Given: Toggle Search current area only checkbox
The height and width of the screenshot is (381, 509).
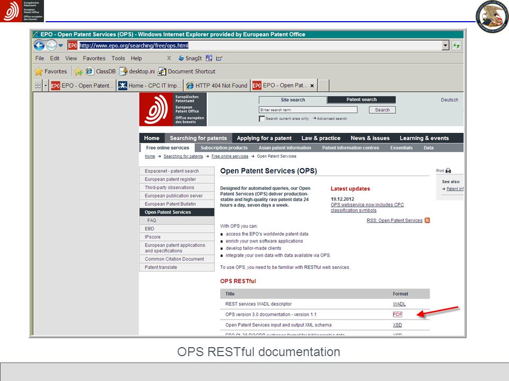Looking at the screenshot, I should (x=261, y=119).
